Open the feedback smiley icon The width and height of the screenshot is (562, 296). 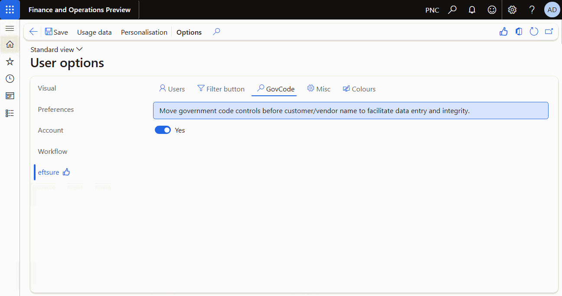coord(492,10)
